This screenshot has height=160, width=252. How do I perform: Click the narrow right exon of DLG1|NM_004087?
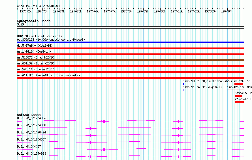(x=178, y=150)
